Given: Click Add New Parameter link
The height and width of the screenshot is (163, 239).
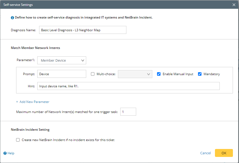Looking at the screenshot, I should point(33,102).
